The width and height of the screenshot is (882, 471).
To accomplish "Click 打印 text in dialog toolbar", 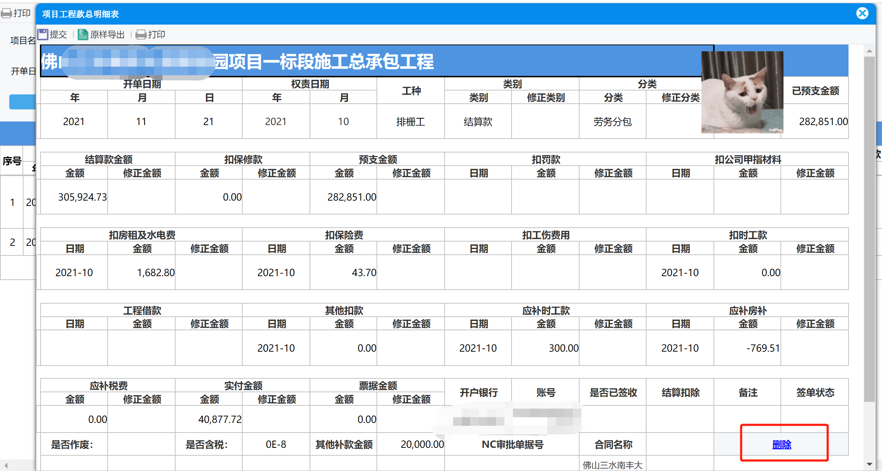I will pos(156,35).
